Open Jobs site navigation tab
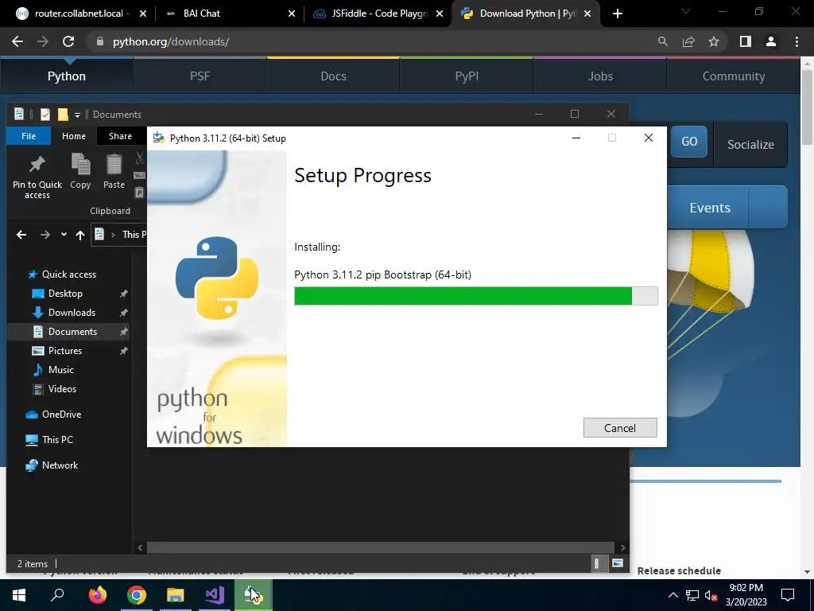 pyautogui.click(x=600, y=76)
